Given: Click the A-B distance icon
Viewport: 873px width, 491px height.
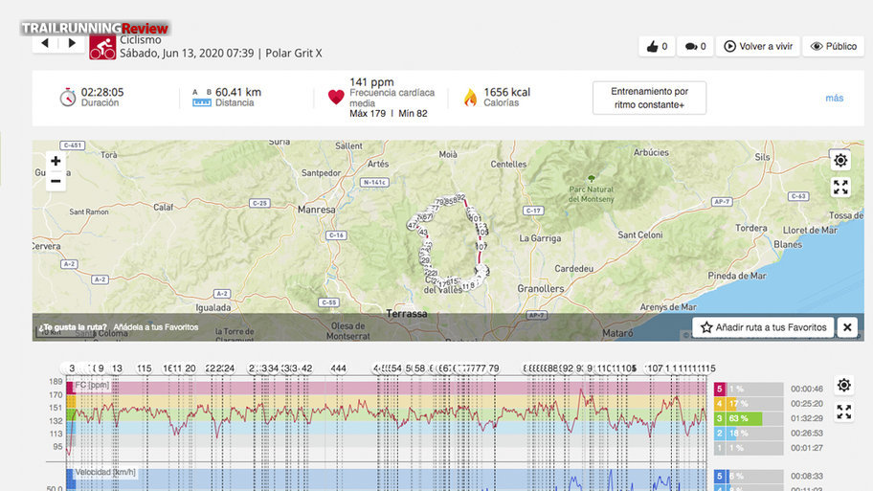Looking at the screenshot, I should pyautogui.click(x=202, y=98).
